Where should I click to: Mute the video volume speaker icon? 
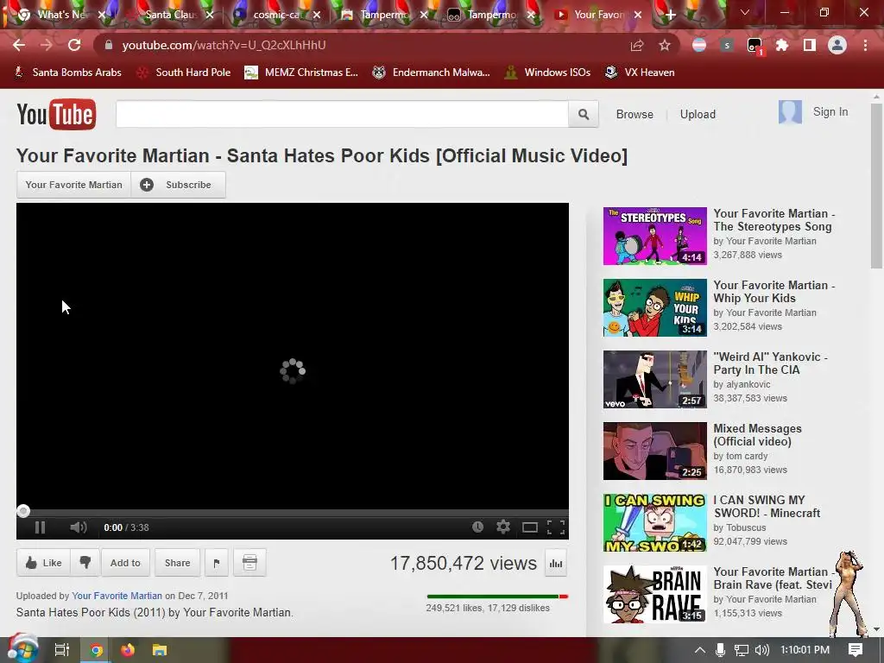(79, 527)
